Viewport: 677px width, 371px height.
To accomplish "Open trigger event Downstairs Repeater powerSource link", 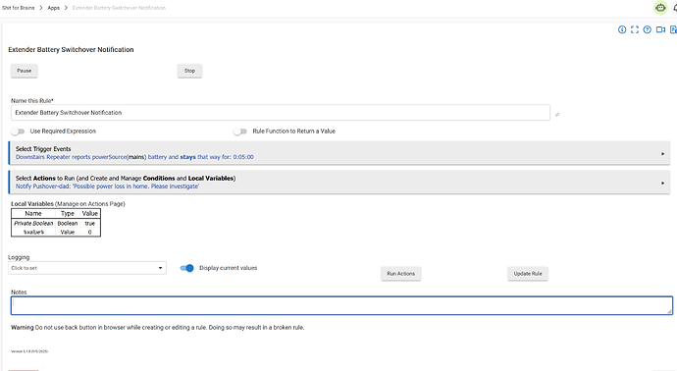I will pyautogui.click(x=134, y=157).
